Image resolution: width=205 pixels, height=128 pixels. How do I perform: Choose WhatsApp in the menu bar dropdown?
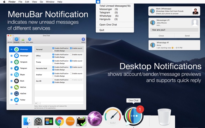[x=105, y=16]
